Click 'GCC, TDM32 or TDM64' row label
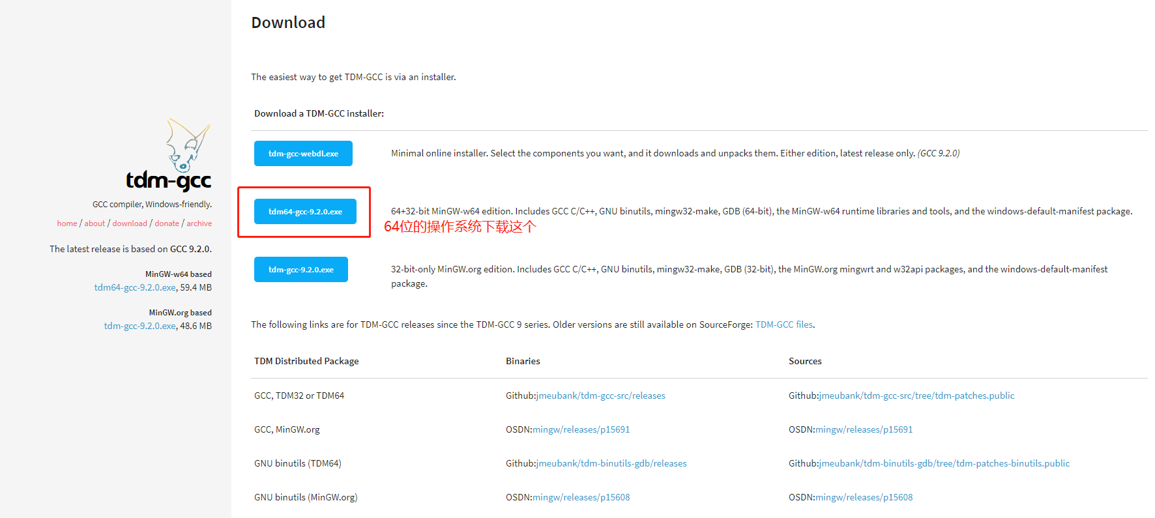This screenshot has height=518, width=1155. 299,396
